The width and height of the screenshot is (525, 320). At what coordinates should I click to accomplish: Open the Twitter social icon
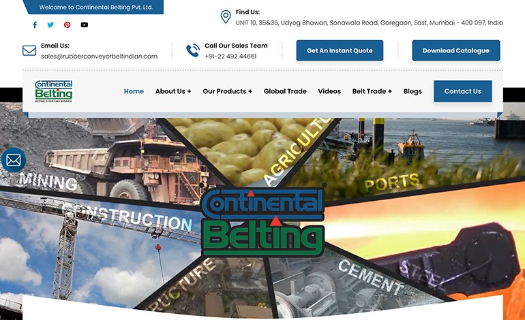(x=50, y=25)
